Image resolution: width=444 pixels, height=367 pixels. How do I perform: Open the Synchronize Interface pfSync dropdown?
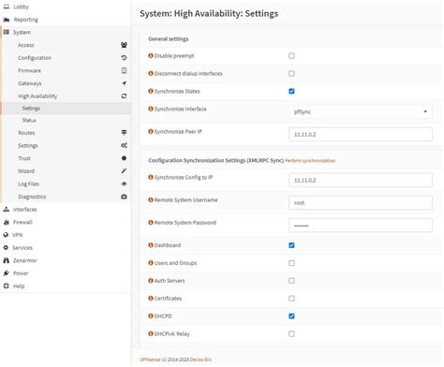pyautogui.click(x=361, y=111)
